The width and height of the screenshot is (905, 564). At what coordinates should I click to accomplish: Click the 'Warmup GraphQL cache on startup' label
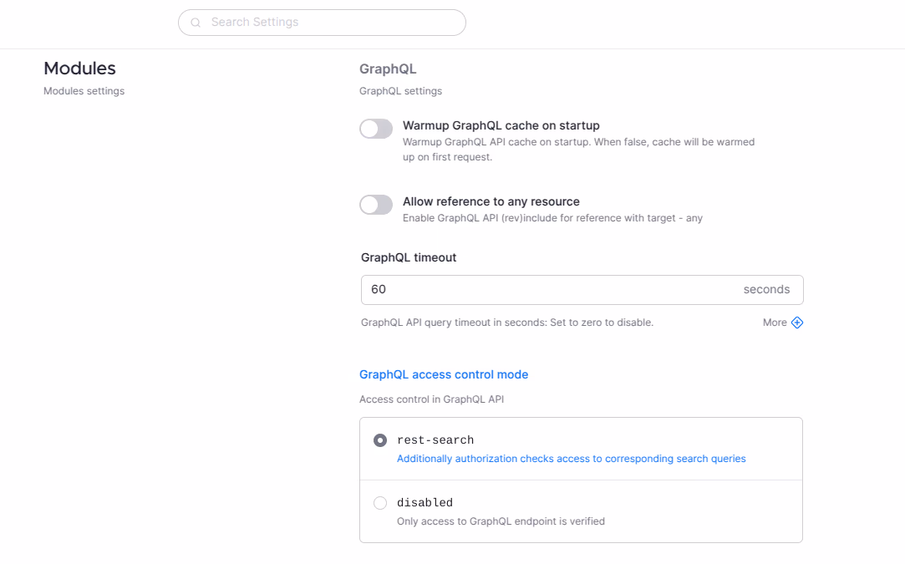click(x=501, y=125)
